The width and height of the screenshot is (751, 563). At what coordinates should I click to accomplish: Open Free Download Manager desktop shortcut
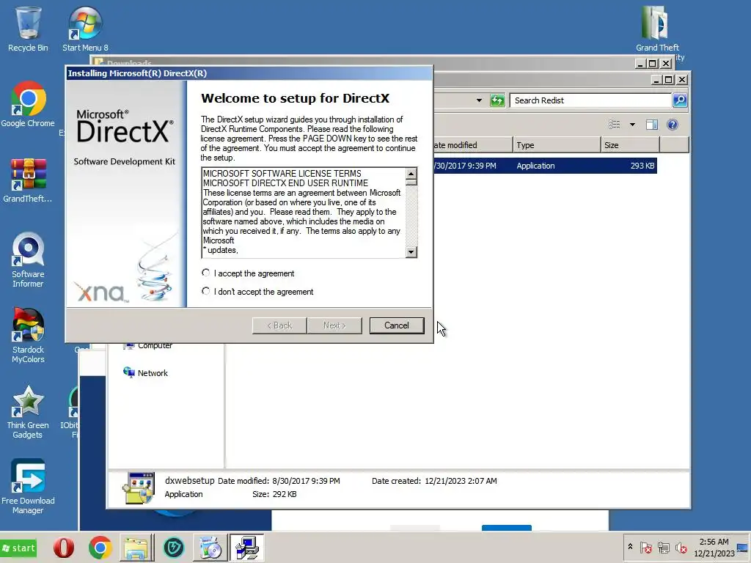pyautogui.click(x=28, y=487)
